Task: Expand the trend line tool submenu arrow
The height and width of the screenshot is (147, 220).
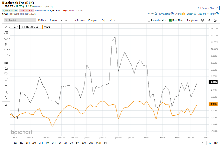Action: pyautogui.click(x=9, y=27)
